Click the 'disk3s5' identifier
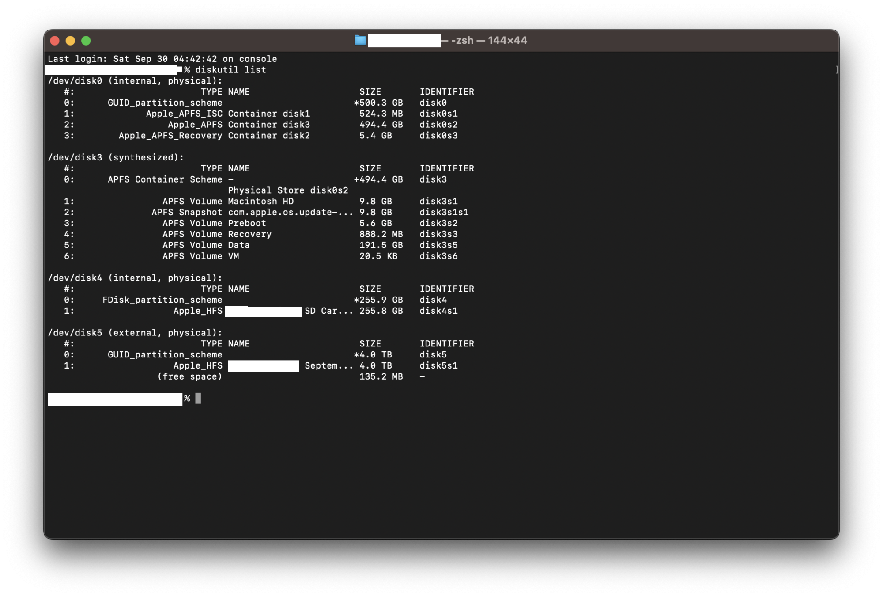This screenshot has width=883, height=597. tap(438, 245)
